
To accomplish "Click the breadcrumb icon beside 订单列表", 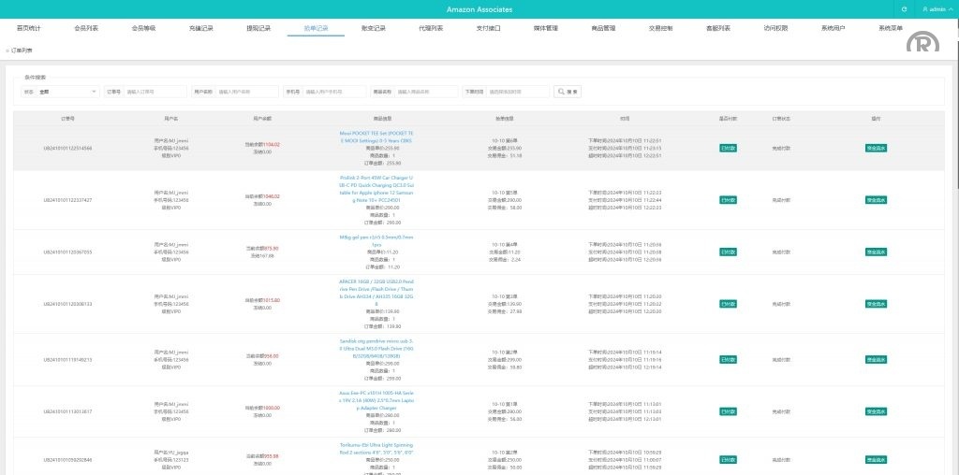I will (7, 50).
